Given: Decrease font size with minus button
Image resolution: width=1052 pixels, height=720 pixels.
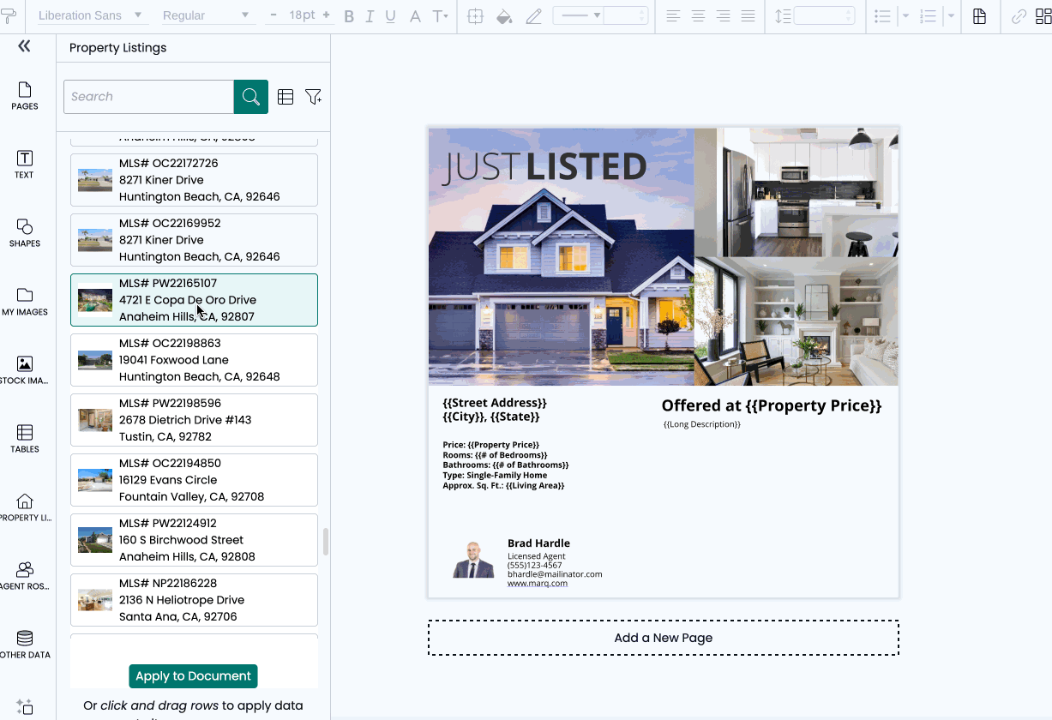Looking at the screenshot, I should click(x=274, y=15).
